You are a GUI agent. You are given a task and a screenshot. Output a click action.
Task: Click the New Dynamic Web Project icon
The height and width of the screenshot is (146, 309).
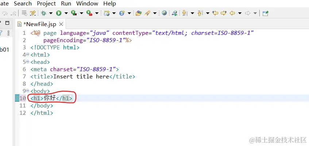pyautogui.click(x=107, y=13)
